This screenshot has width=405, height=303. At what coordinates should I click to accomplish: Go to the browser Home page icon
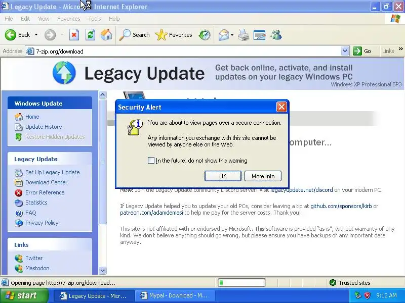pyautogui.click(x=106, y=35)
